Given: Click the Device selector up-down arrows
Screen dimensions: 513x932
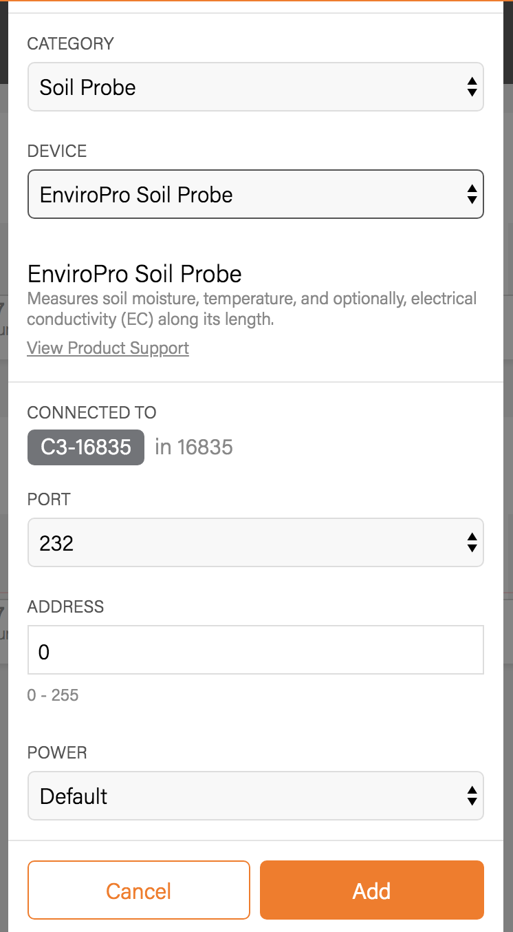Looking at the screenshot, I should point(472,195).
